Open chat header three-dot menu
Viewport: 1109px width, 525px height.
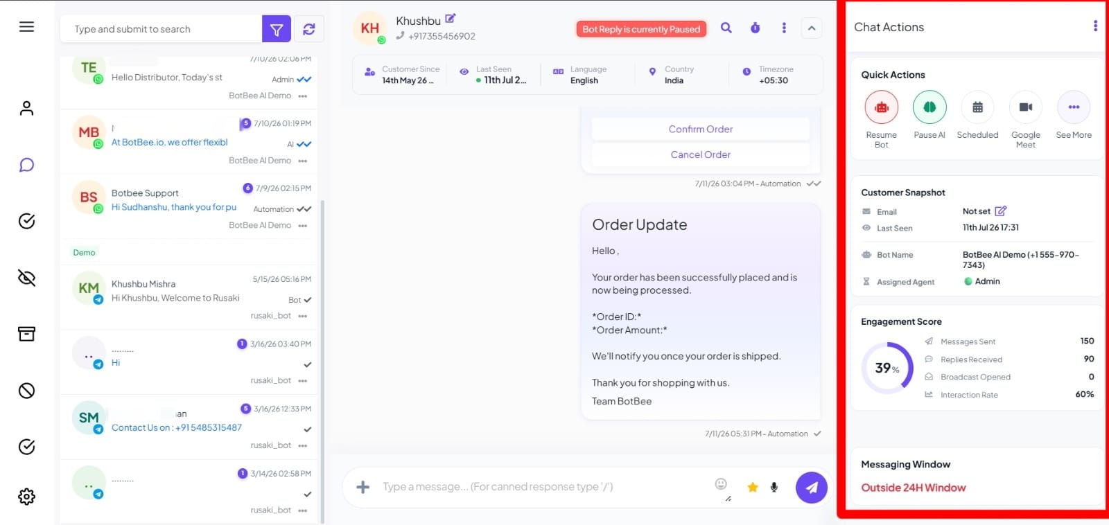784,28
